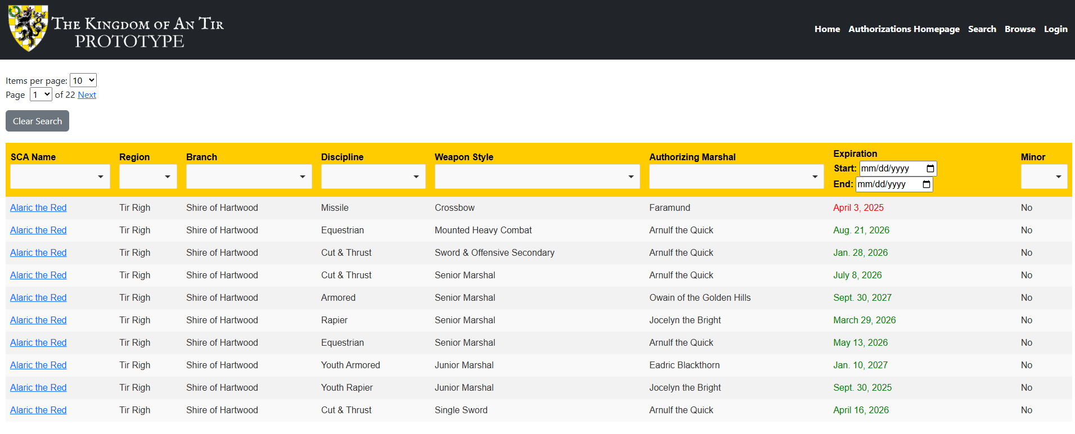Expand the Minor filter dropdown
Image resolution: width=1075 pixels, height=434 pixels.
(x=1043, y=177)
